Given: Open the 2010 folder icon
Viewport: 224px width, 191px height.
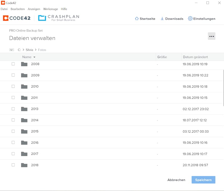Looking at the screenshot, I should pyautogui.click(x=24, y=87).
